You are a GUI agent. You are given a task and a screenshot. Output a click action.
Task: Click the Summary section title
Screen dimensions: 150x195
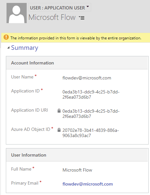click(25, 48)
